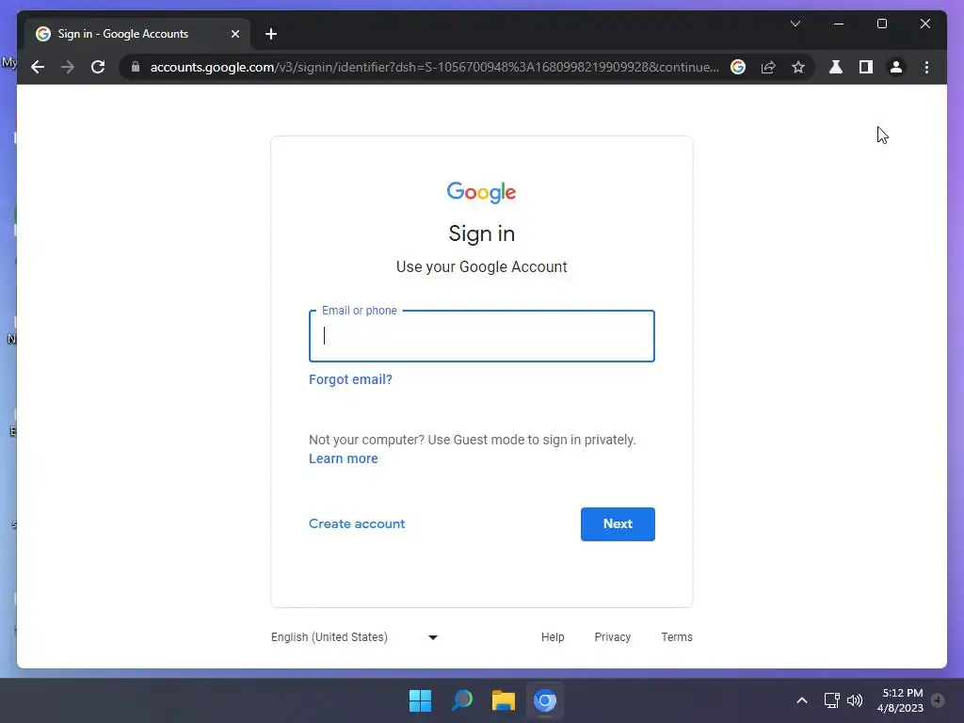
Task: Focus the Email or phone field
Action: point(481,336)
